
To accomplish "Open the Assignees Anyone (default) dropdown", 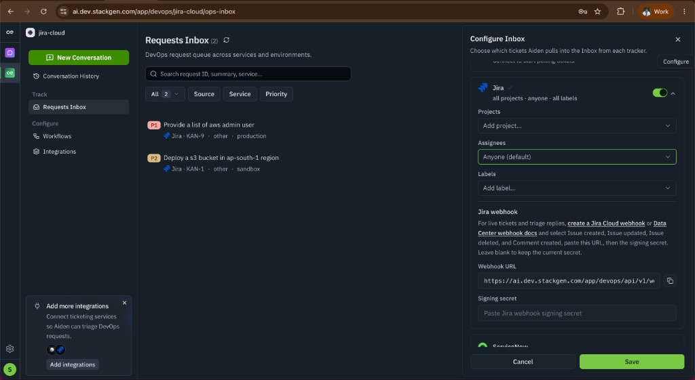I will [x=577, y=156].
